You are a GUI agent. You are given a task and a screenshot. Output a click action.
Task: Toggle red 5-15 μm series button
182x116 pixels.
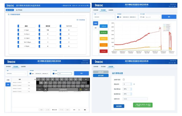click(x=103, y=51)
